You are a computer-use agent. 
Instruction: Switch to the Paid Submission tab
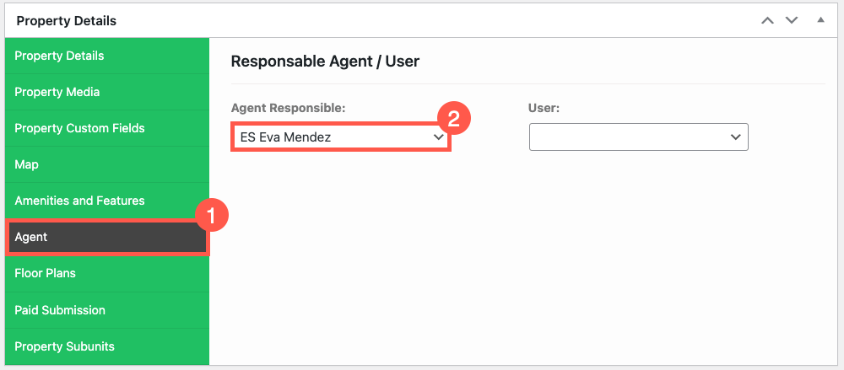pyautogui.click(x=106, y=310)
